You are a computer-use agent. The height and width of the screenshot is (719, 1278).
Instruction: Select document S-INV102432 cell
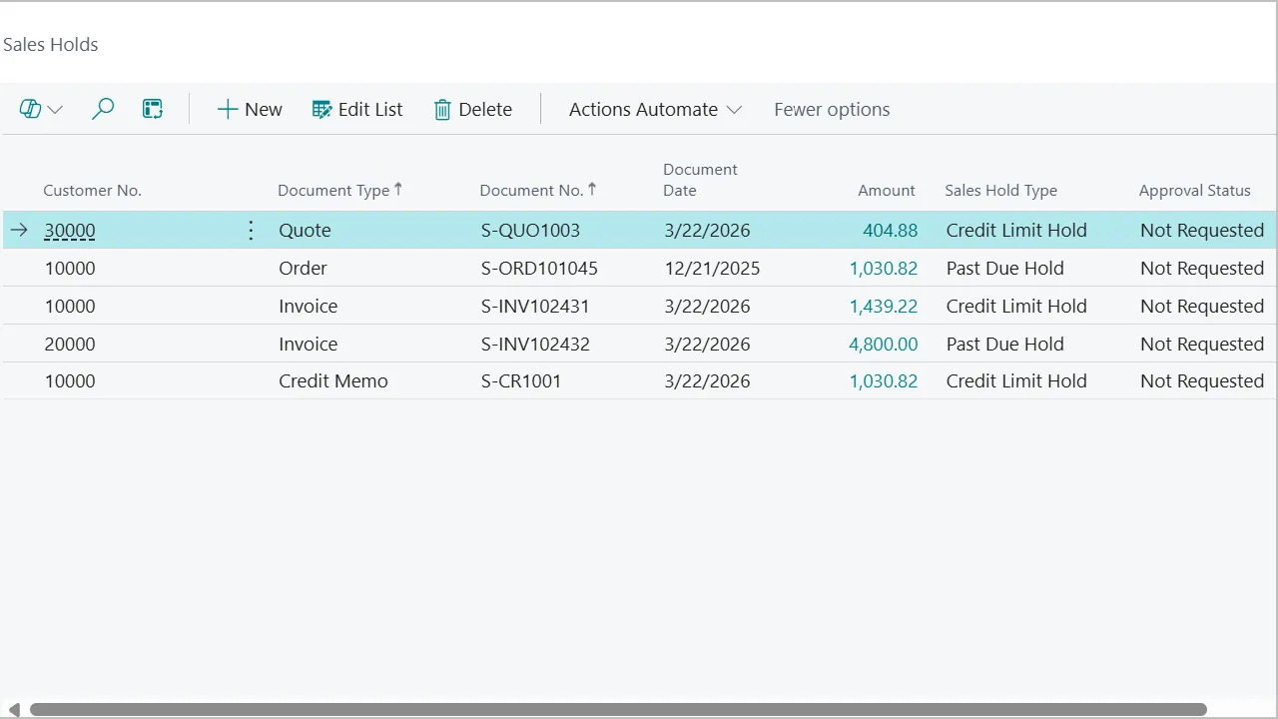click(535, 345)
